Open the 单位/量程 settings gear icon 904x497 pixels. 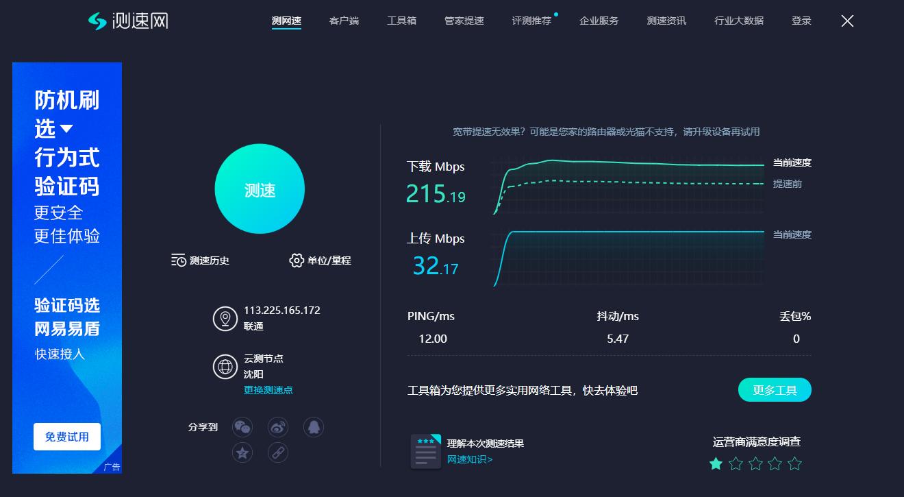[x=297, y=260]
